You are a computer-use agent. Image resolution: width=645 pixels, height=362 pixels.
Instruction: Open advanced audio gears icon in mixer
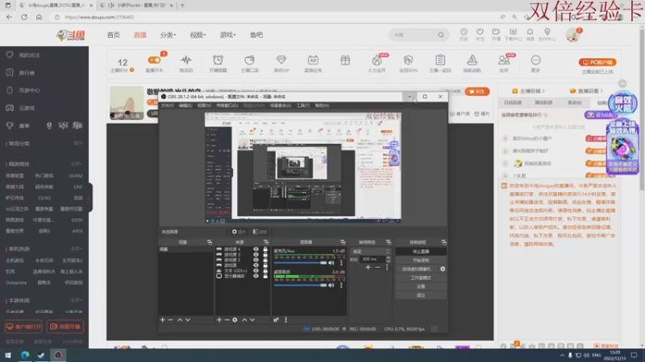click(276, 319)
